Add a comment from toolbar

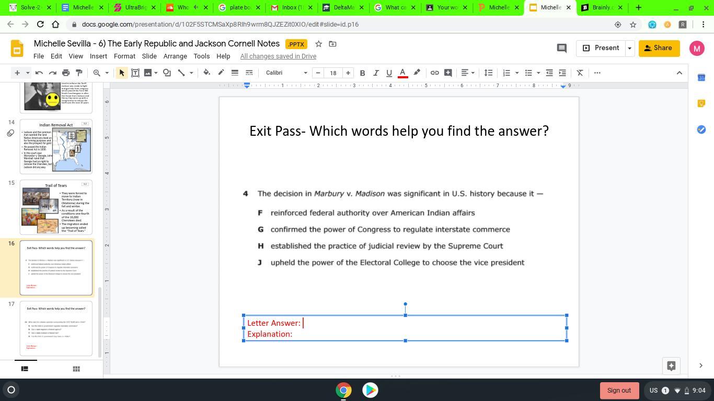448,73
